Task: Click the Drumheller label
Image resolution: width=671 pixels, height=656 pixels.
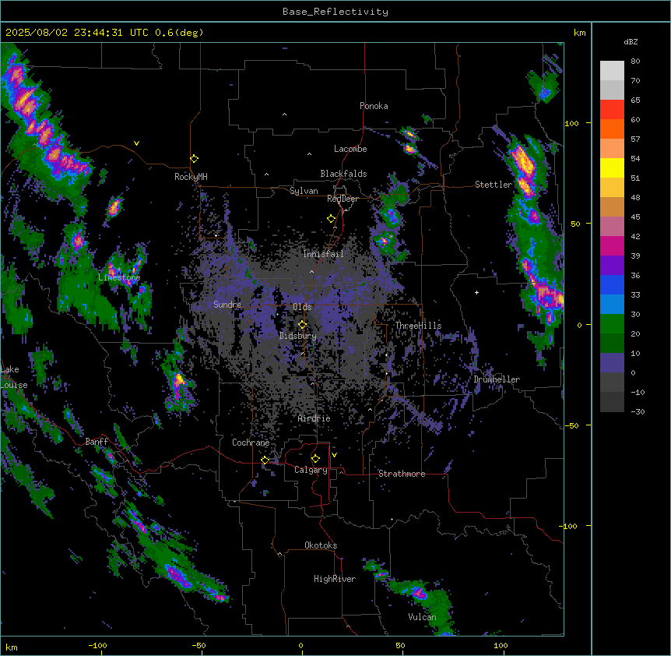Action: click(497, 379)
